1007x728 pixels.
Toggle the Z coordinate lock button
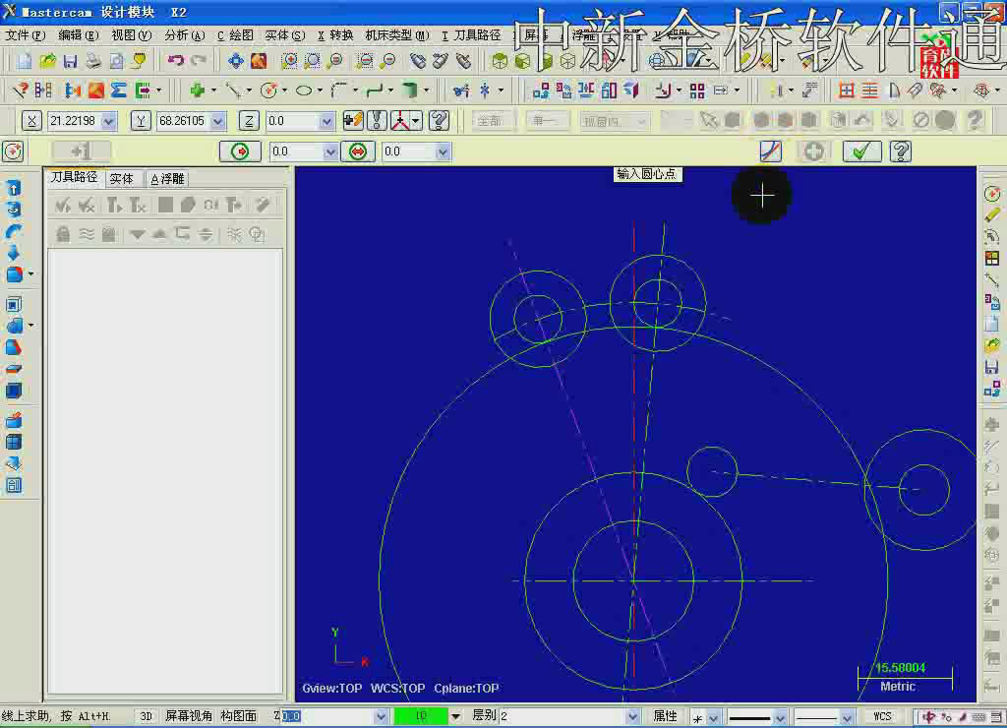[x=249, y=121]
